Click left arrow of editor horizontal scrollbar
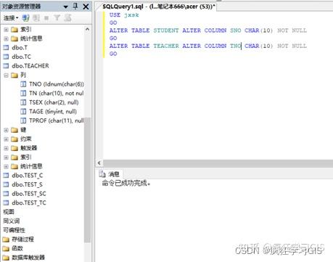The height and width of the screenshot is (262, 333). pos(99,163)
